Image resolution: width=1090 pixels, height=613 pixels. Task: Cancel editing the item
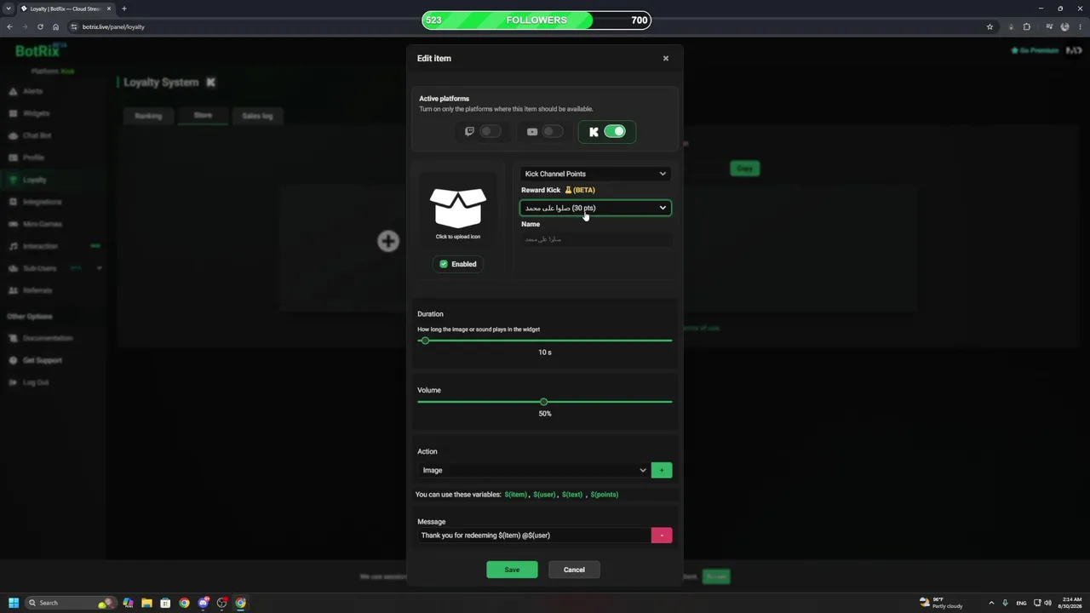coord(574,570)
